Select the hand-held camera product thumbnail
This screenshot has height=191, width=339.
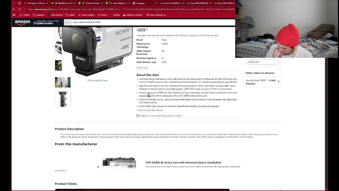click(63, 82)
